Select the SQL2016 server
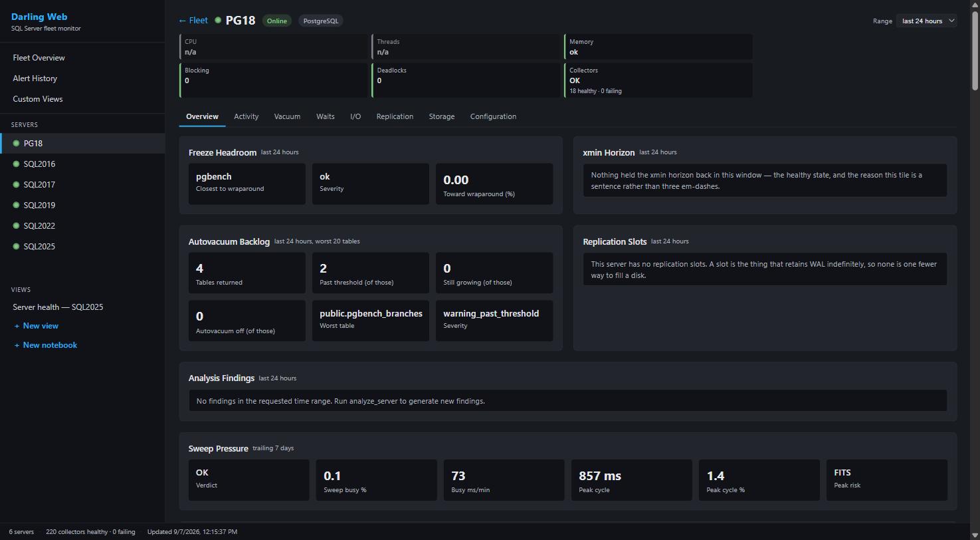This screenshot has width=980, height=540. pos(82,164)
